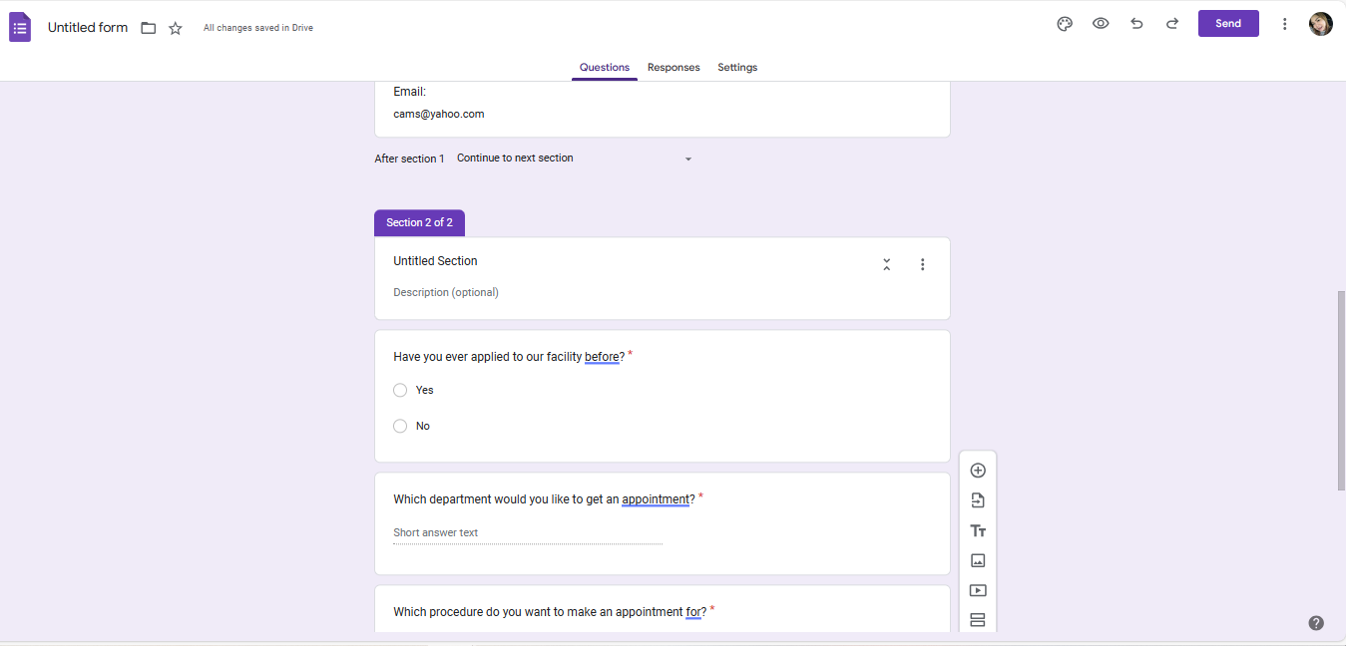Add a new section to form
Image resolution: width=1346 pixels, height=646 pixels.
pyautogui.click(x=978, y=620)
